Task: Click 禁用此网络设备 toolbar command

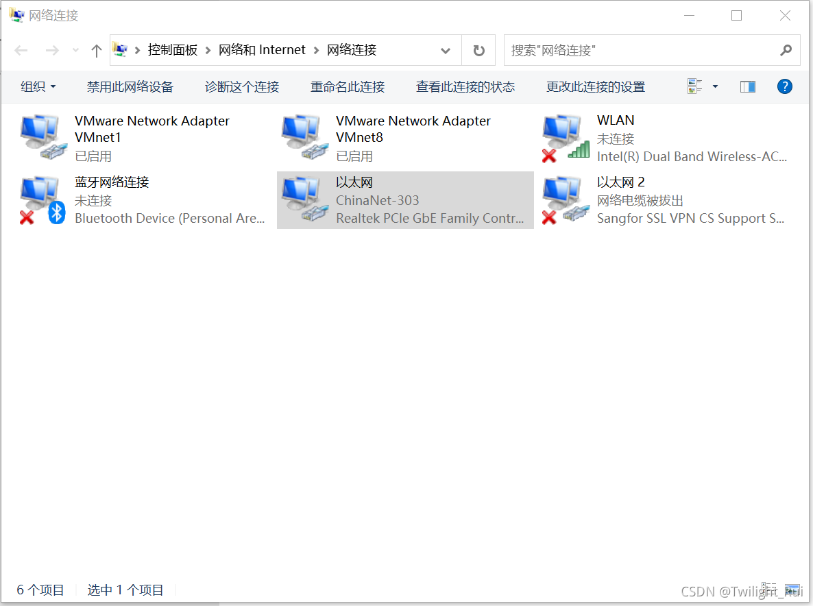Action: 130,86
